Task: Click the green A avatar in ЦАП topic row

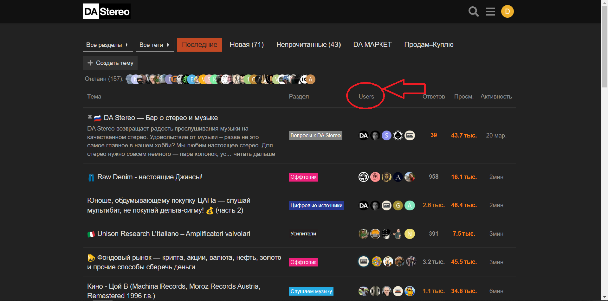Action: pos(410,206)
